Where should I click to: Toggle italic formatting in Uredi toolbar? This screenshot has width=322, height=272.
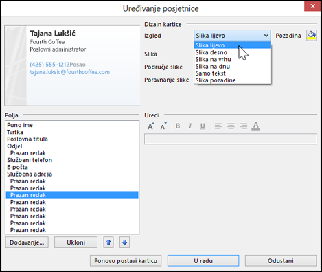point(190,126)
